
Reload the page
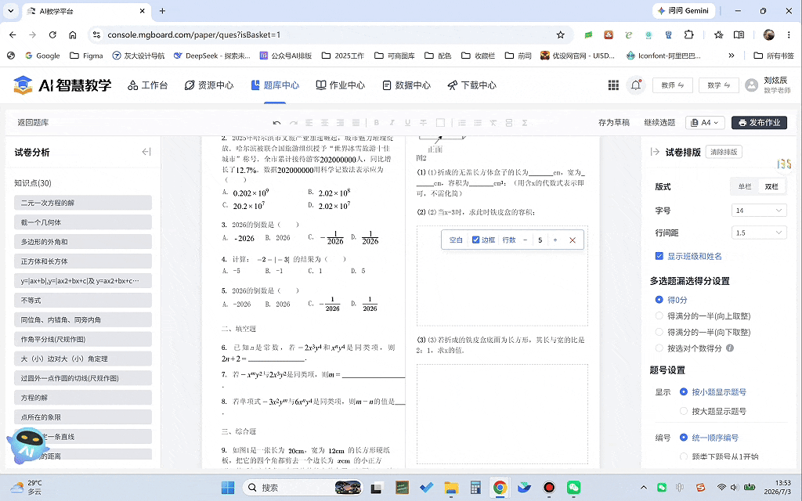[52, 34]
